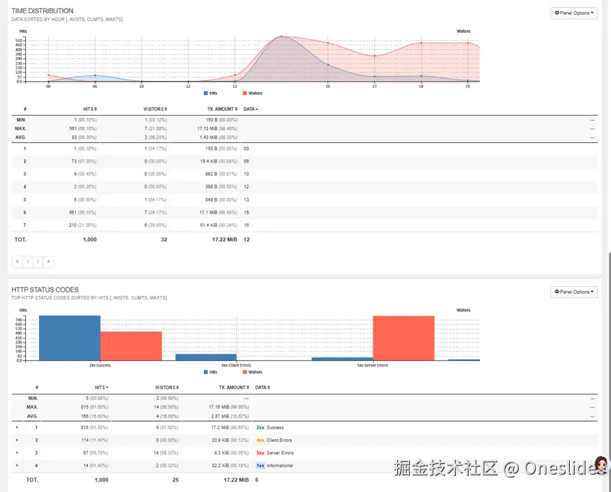This screenshot has width=611, height=492.
Task: Select hour '13' data cell in row 5
Action: (x=246, y=200)
